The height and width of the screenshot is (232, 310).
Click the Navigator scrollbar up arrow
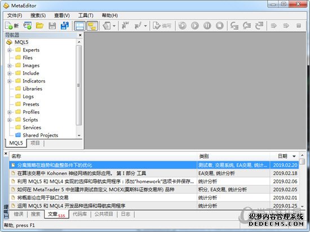click(x=79, y=42)
